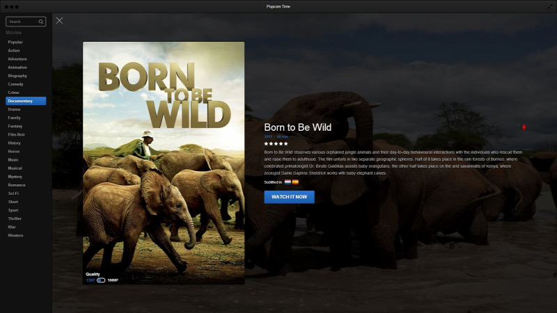Choose the Spanish subtitle flag
The image size is (557, 313).
click(x=295, y=182)
